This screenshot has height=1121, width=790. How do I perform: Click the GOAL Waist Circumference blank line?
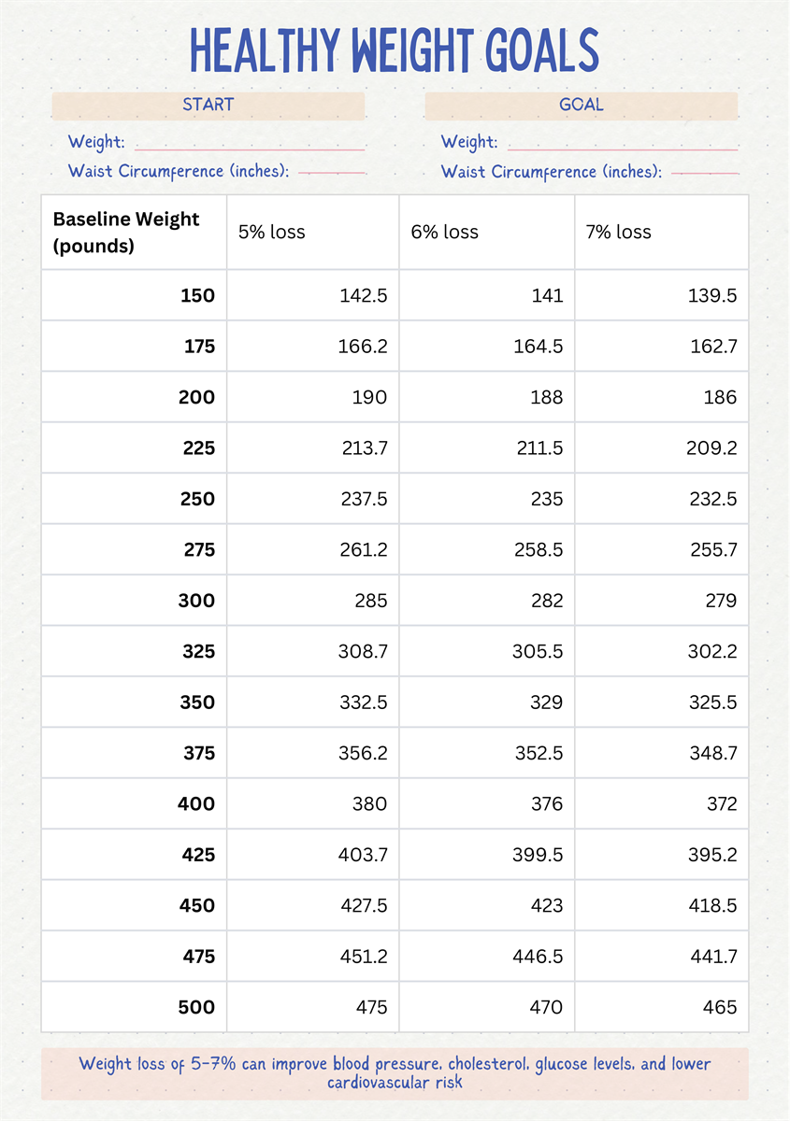(705, 173)
